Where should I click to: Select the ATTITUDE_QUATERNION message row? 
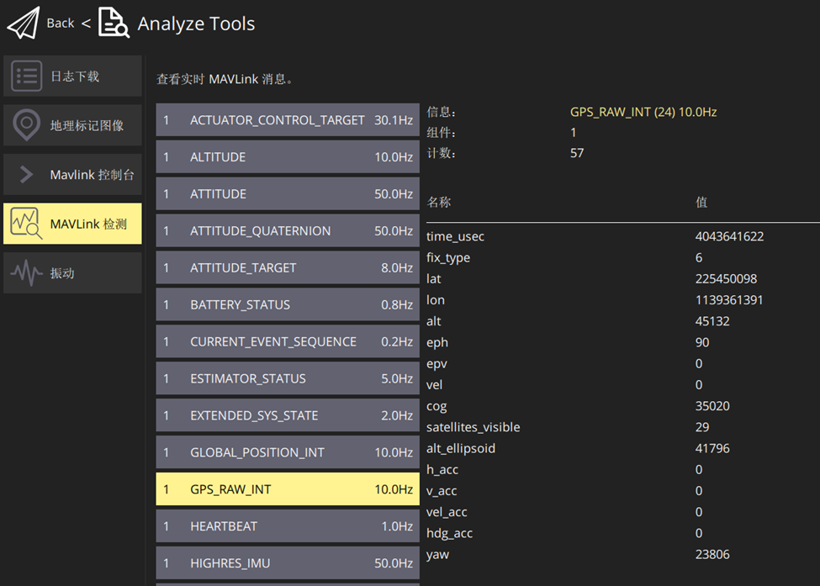tap(288, 231)
